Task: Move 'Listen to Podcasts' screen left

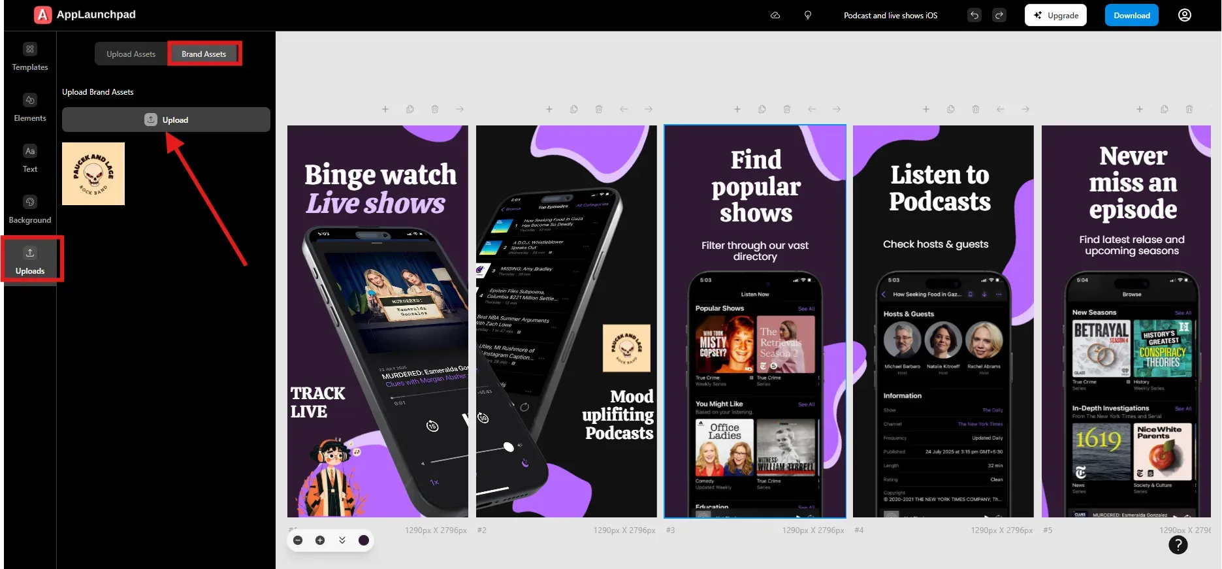Action: pyautogui.click(x=1001, y=109)
